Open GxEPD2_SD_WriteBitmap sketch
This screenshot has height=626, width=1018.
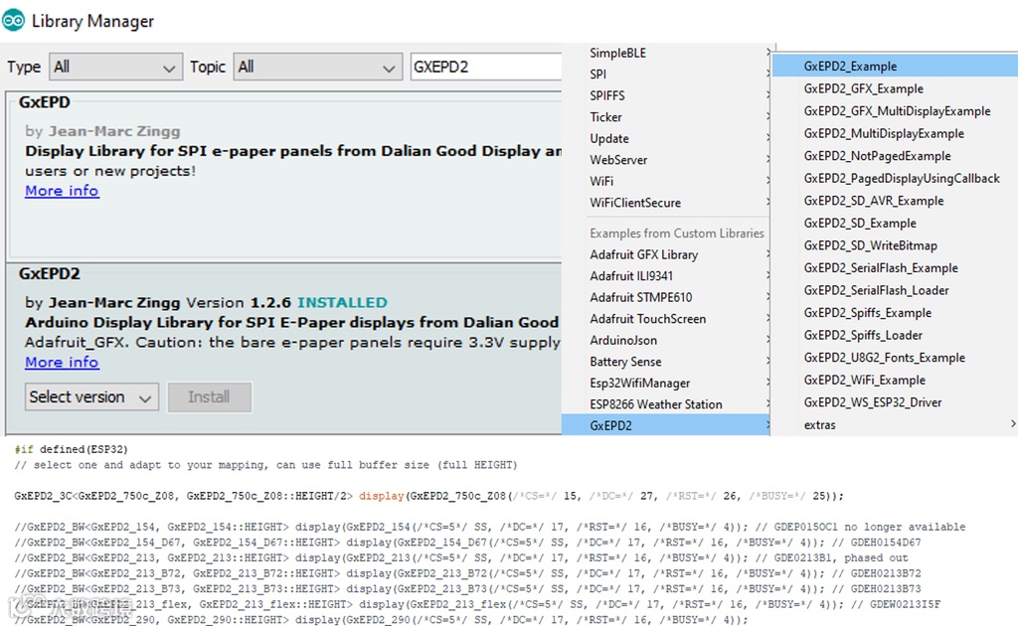click(896, 245)
